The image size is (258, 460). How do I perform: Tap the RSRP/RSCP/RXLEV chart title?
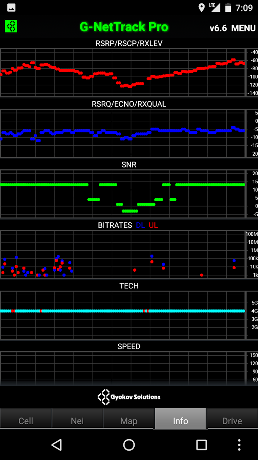[x=129, y=44]
